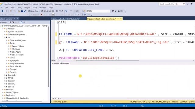Click the navigate backward arrow icon
195x109 pixels.
(2, 11)
